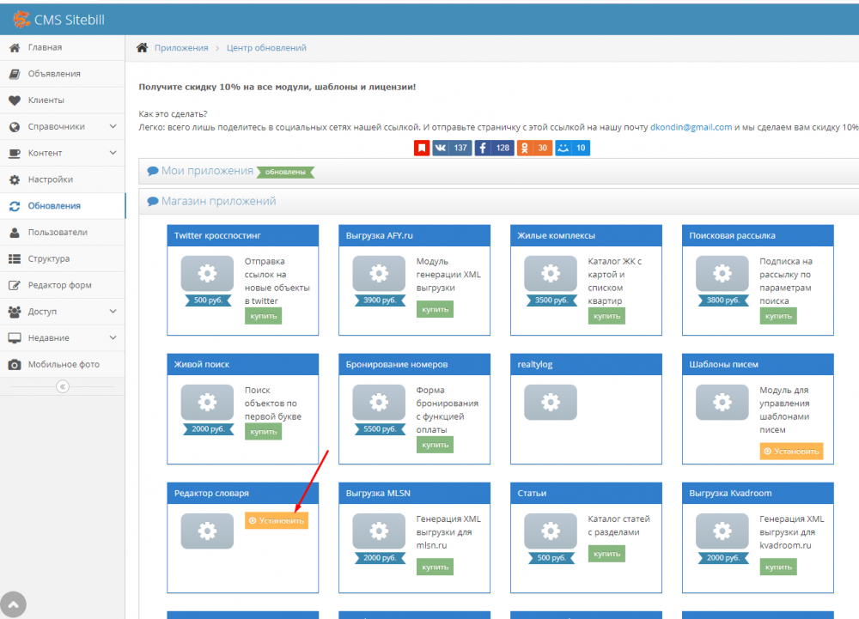Open the Приложения breadcrumb link
The image size is (859, 619).
point(181,48)
